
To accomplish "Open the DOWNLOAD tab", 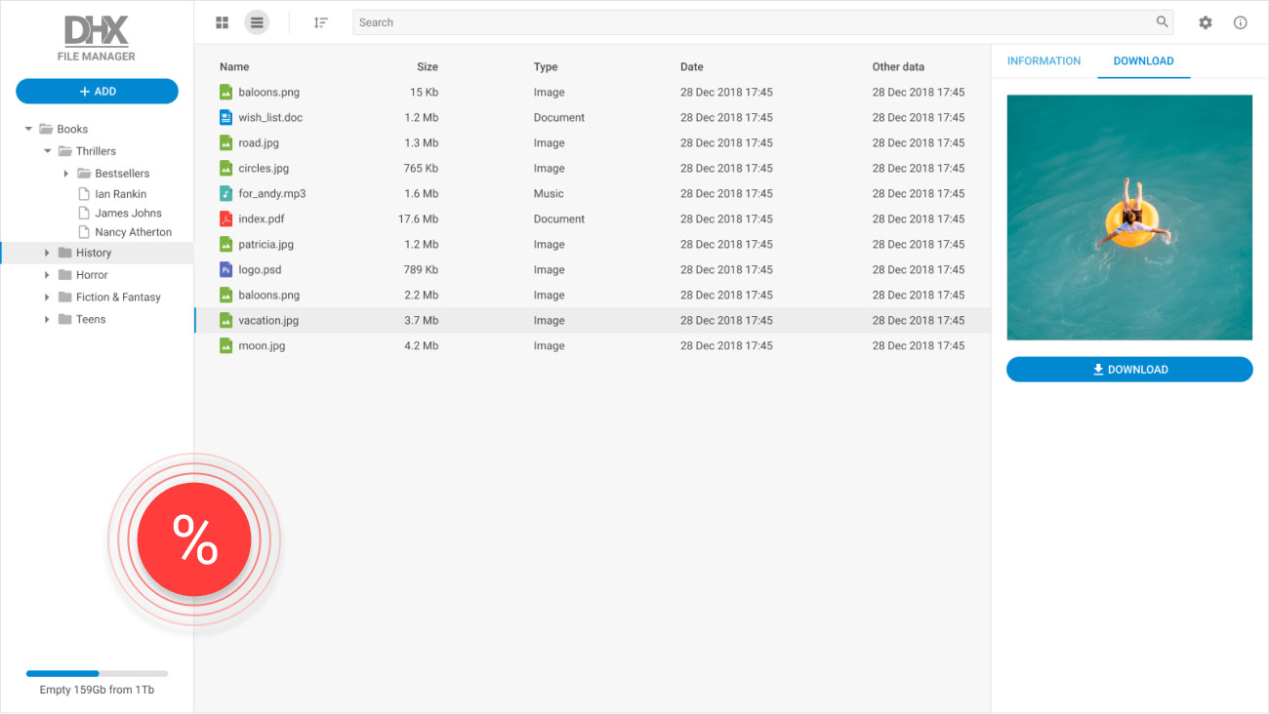I will [1143, 60].
